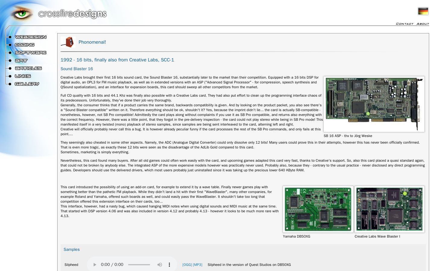This screenshot has width=434, height=271.
Task: Click the 'Silpheed' sample label
Action: coord(71,265)
